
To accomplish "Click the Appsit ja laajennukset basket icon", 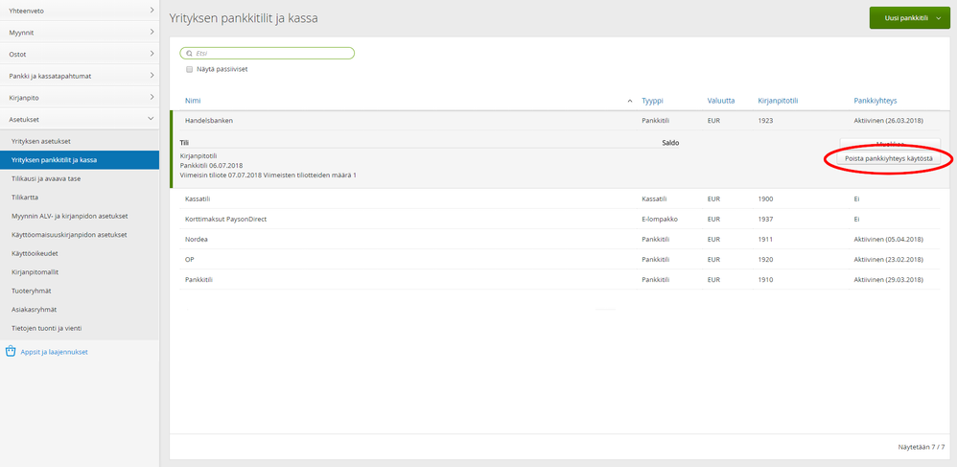I will click(11, 352).
